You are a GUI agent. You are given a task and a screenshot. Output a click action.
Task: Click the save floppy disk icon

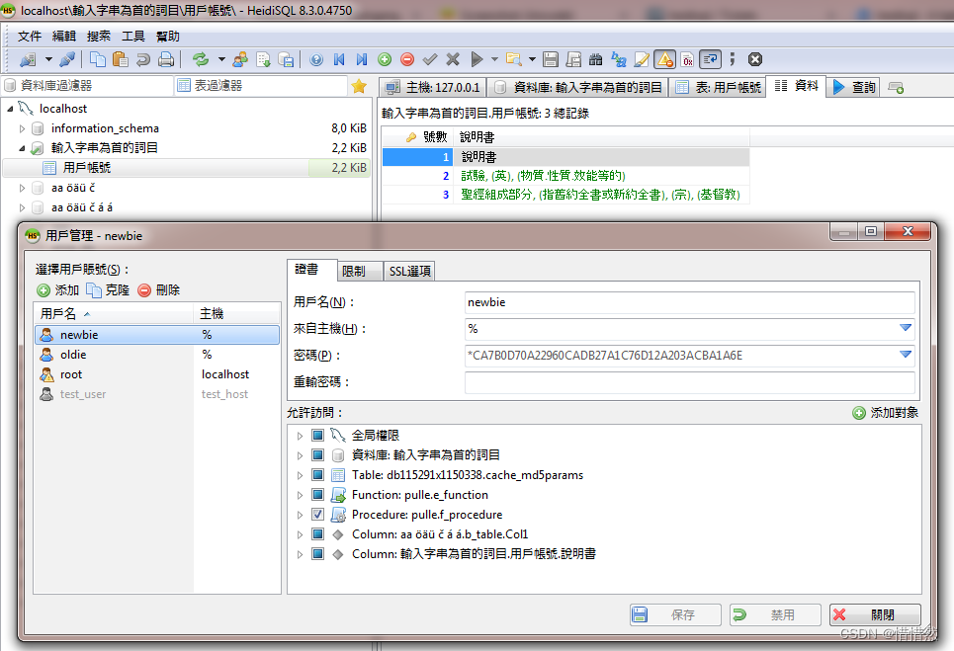click(551, 59)
